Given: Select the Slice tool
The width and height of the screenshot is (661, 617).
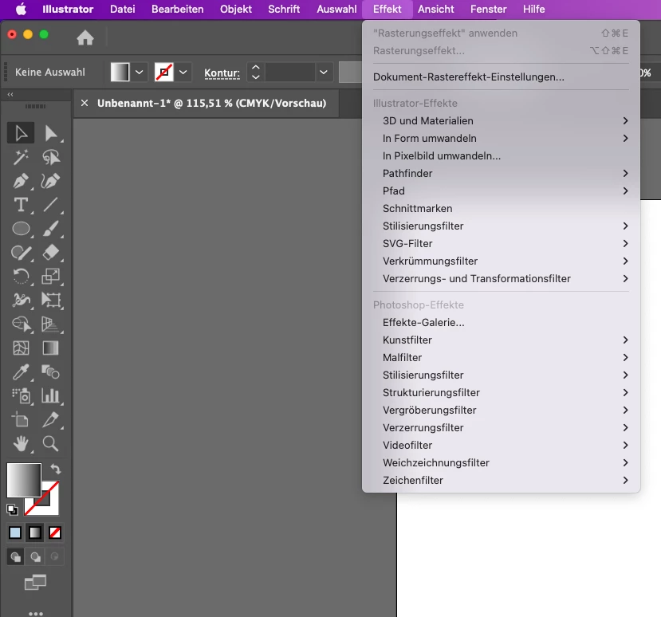Looking at the screenshot, I should click(51, 420).
